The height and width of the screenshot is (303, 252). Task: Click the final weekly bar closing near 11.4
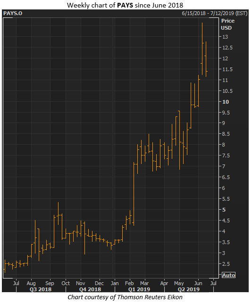pyautogui.click(x=206, y=59)
